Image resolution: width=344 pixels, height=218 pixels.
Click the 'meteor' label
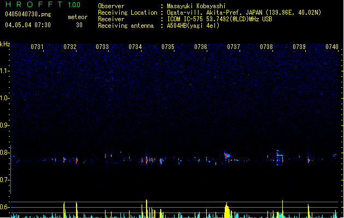click(x=78, y=17)
